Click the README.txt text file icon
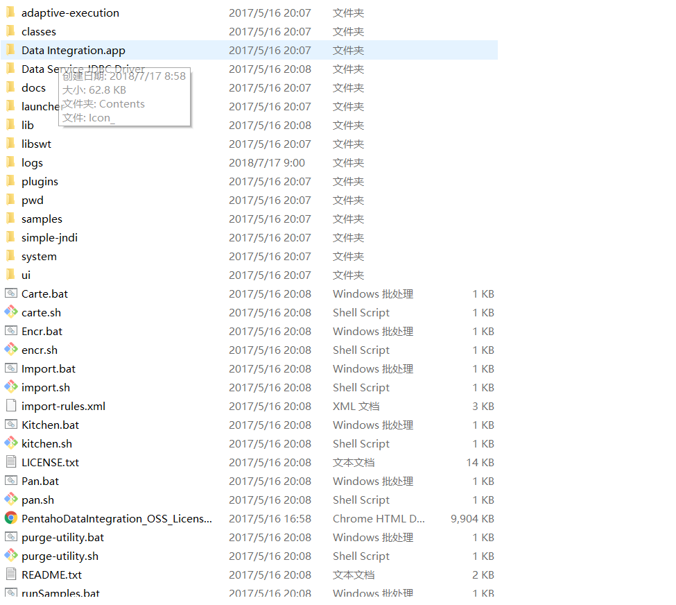Image resolution: width=676 pixels, height=605 pixels. pos(11,574)
